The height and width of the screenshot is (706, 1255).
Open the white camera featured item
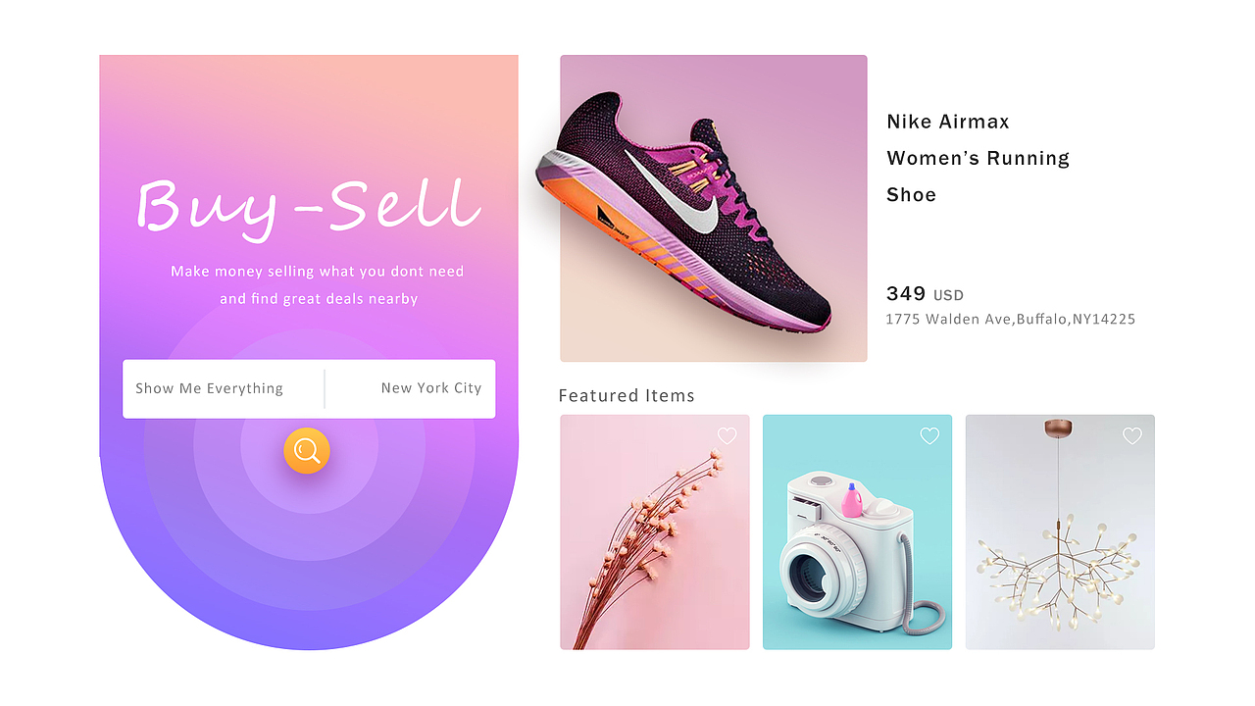(x=857, y=531)
